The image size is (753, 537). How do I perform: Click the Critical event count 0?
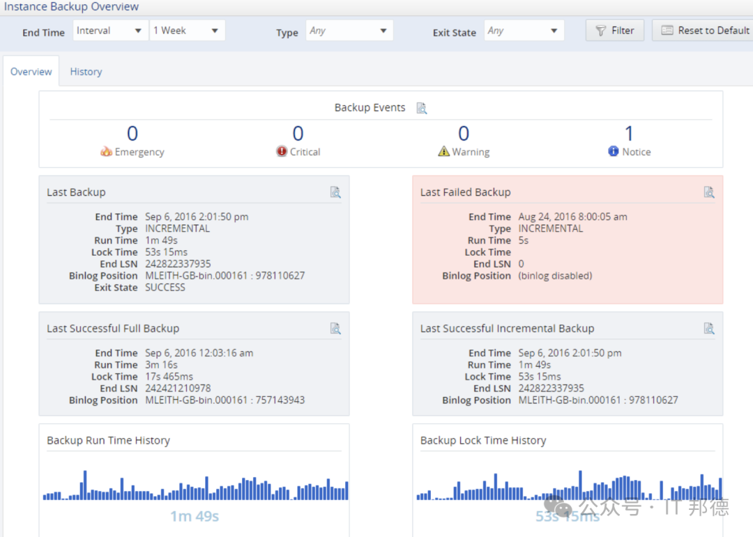[298, 133]
